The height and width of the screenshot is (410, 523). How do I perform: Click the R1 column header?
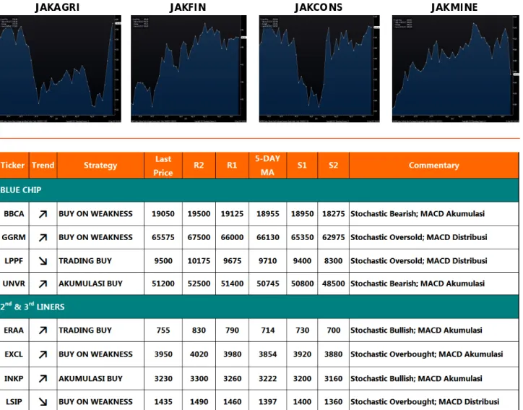click(232, 166)
